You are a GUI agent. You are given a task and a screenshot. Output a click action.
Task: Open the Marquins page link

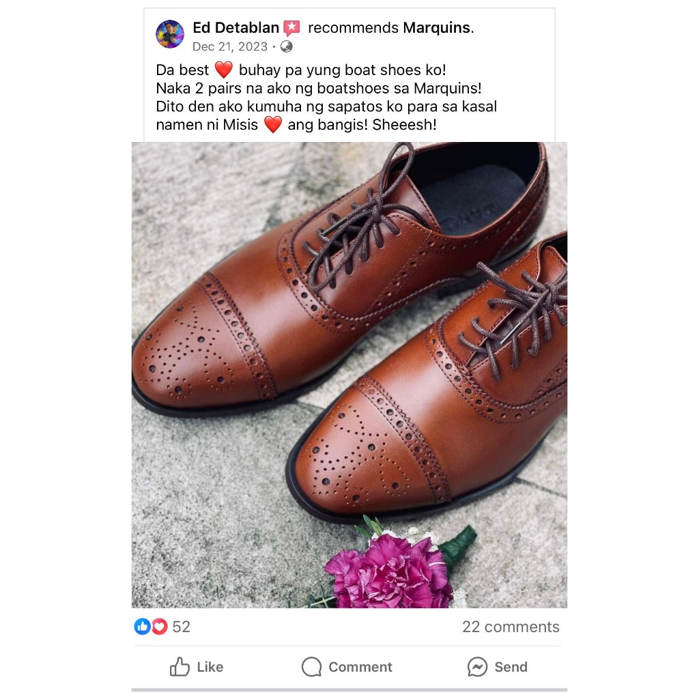pos(436,28)
